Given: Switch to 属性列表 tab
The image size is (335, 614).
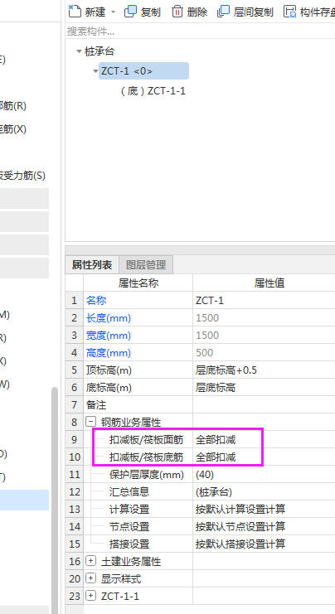Looking at the screenshot, I should 92,264.
